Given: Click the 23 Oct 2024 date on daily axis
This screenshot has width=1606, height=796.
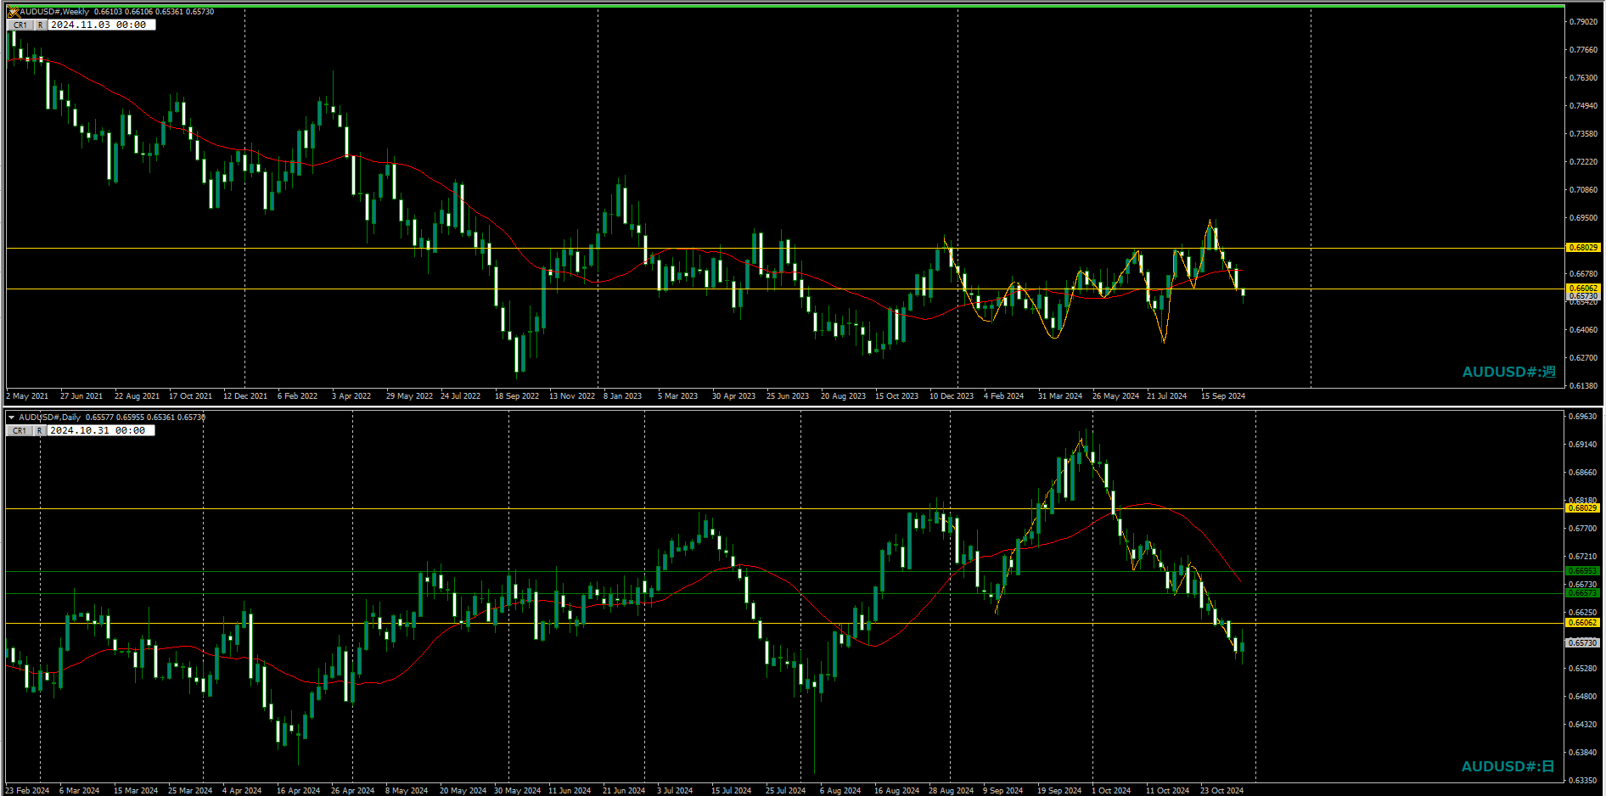Looking at the screenshot, I should pos(1221,791).
